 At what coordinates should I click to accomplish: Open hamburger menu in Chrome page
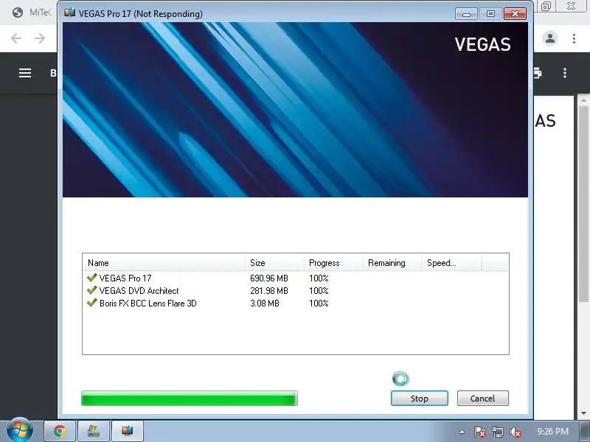click(25, 73)
